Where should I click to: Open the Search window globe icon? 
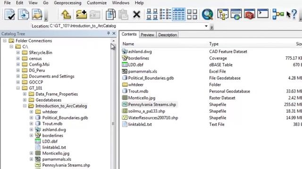tap(208, 14)
